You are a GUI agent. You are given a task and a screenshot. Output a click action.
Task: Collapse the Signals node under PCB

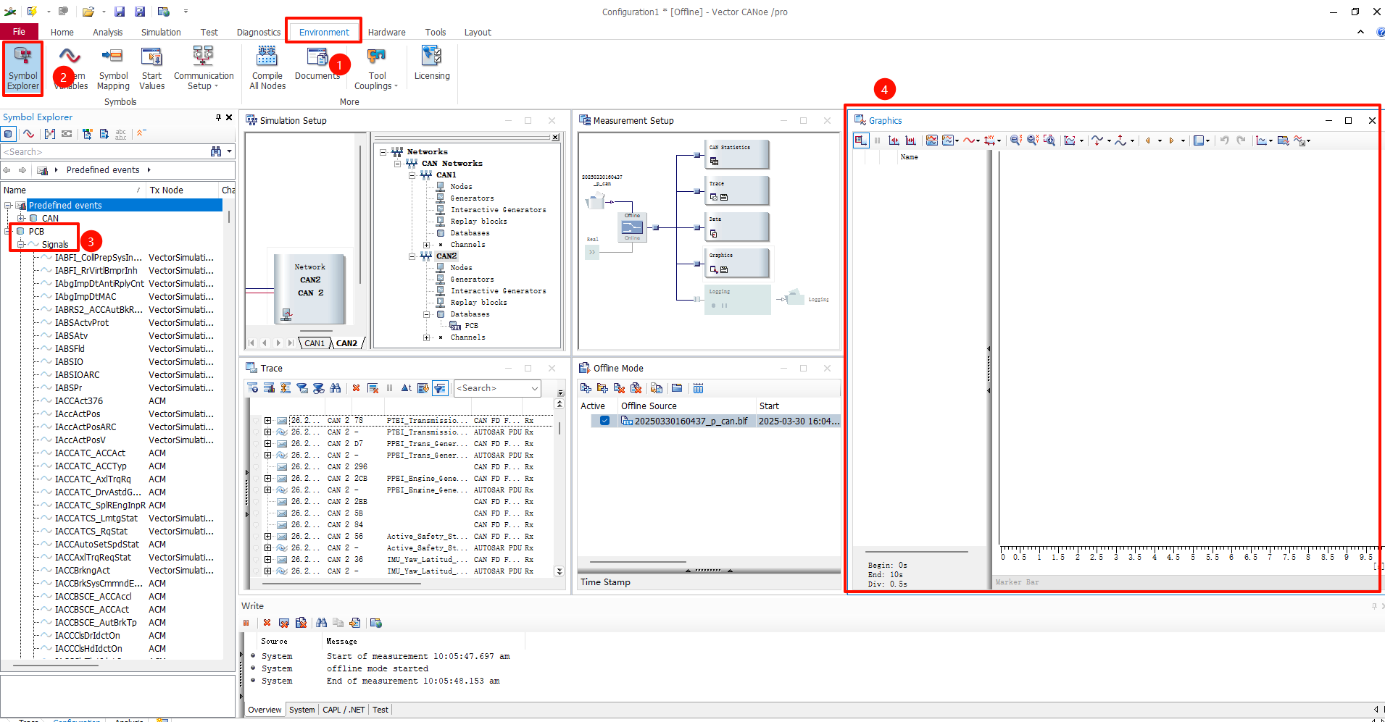click(21, 244)
